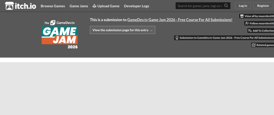The height and width of the screenshot is (115, 274).
Task: Click the Register button
Action: click(x=263, y=6)
